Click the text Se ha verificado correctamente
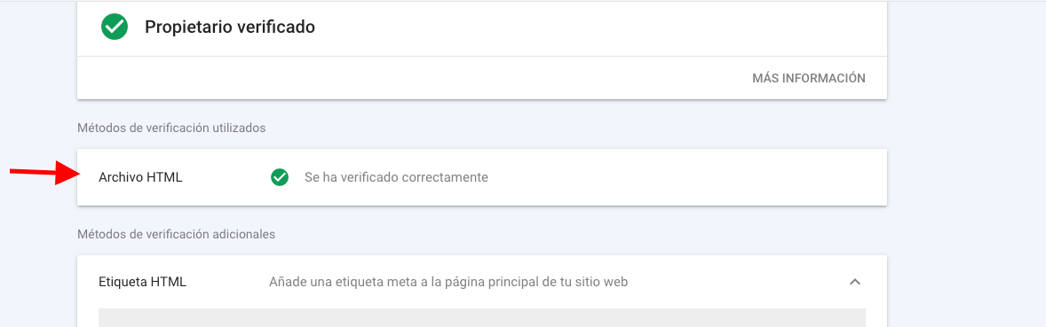The image size is (1046, 327). coord(396,177)
